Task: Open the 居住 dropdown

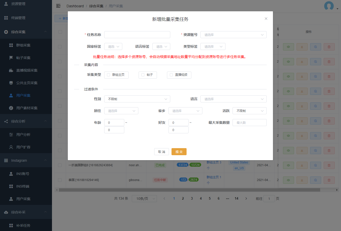Action: pos(121,111)
